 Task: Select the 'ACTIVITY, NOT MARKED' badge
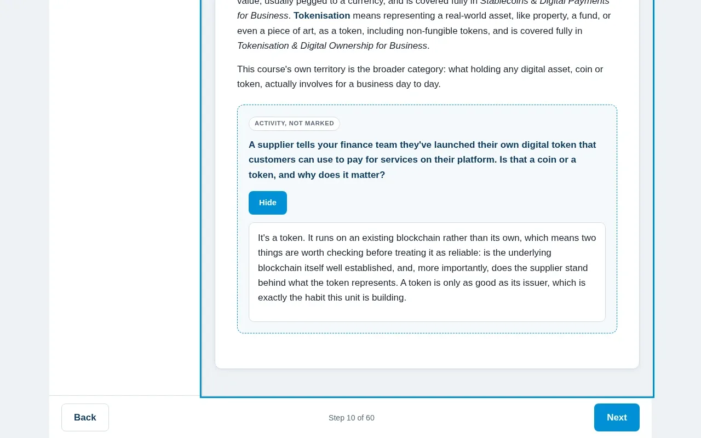(294, 124)
